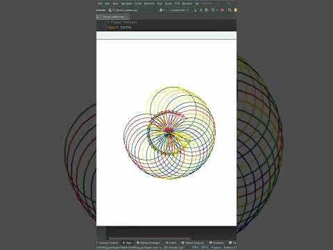The height and width of the screenshot is (250, 333).
Task: Open the Python Console tool window
Action: 193,242
